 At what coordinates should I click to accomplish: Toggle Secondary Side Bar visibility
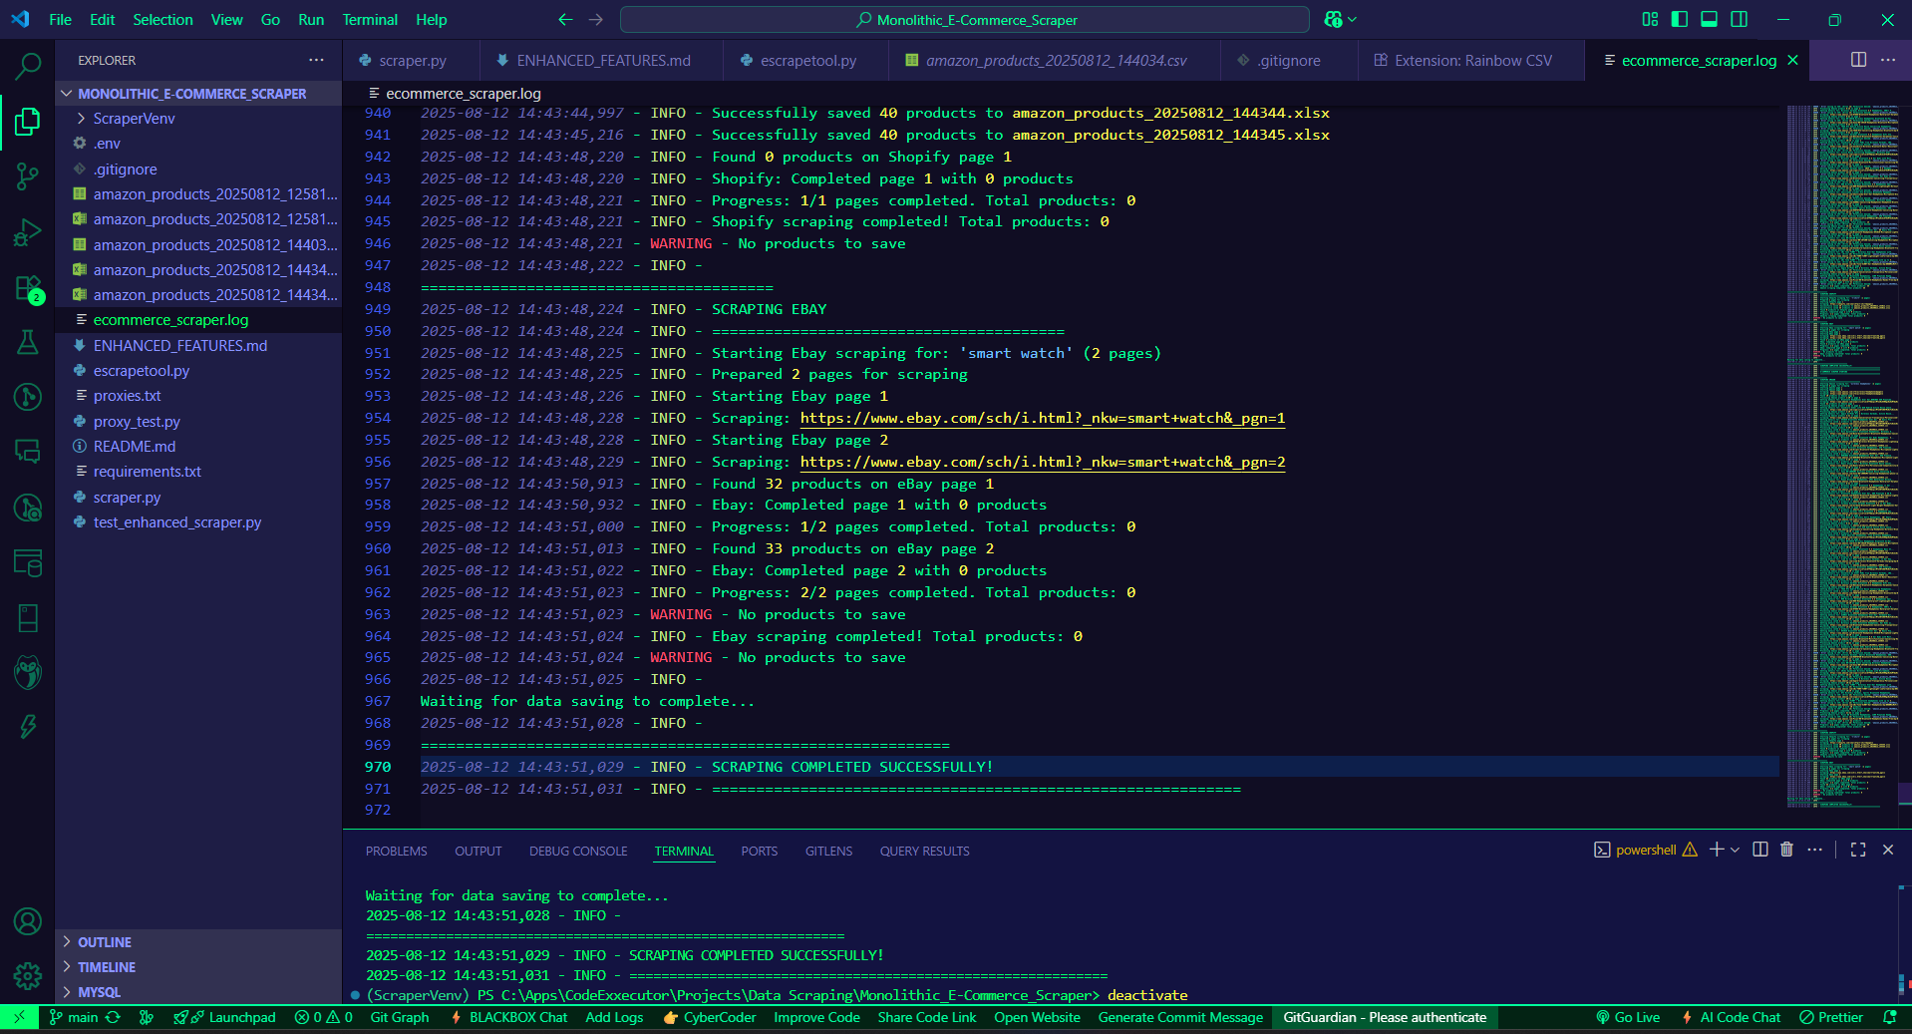[1740, 19]
